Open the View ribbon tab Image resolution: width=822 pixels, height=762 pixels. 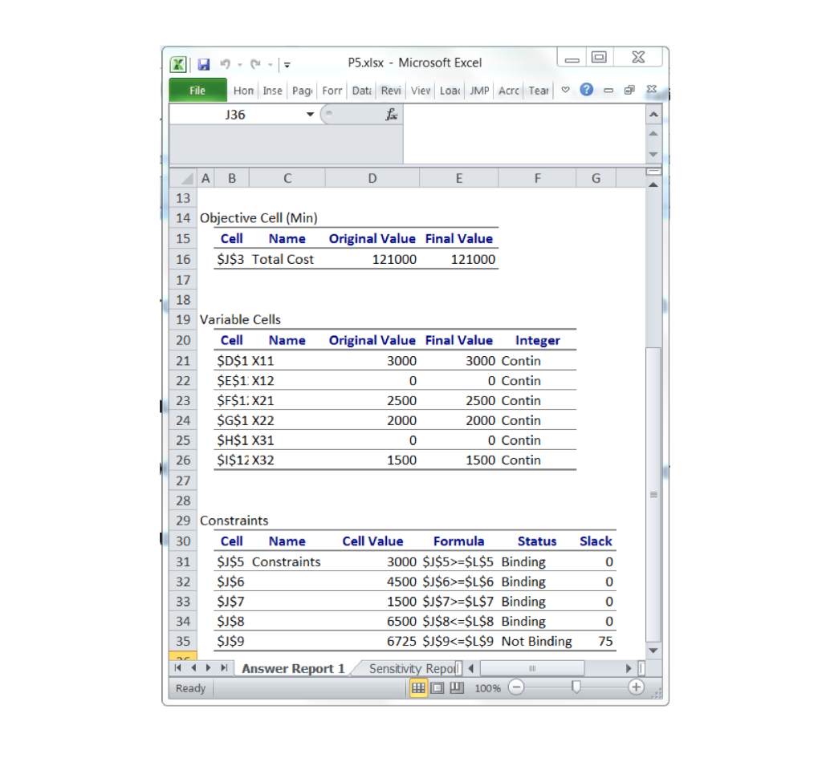tap(421, 91)
